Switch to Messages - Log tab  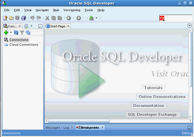57,128
